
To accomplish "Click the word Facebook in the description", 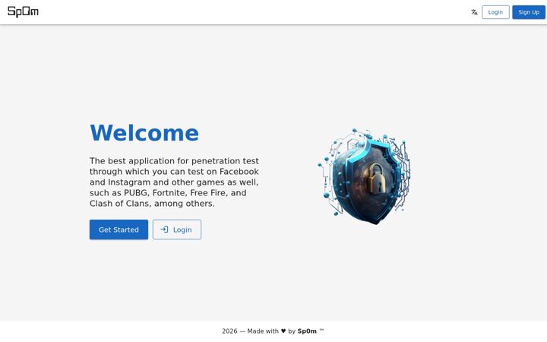I will (239, 172).
